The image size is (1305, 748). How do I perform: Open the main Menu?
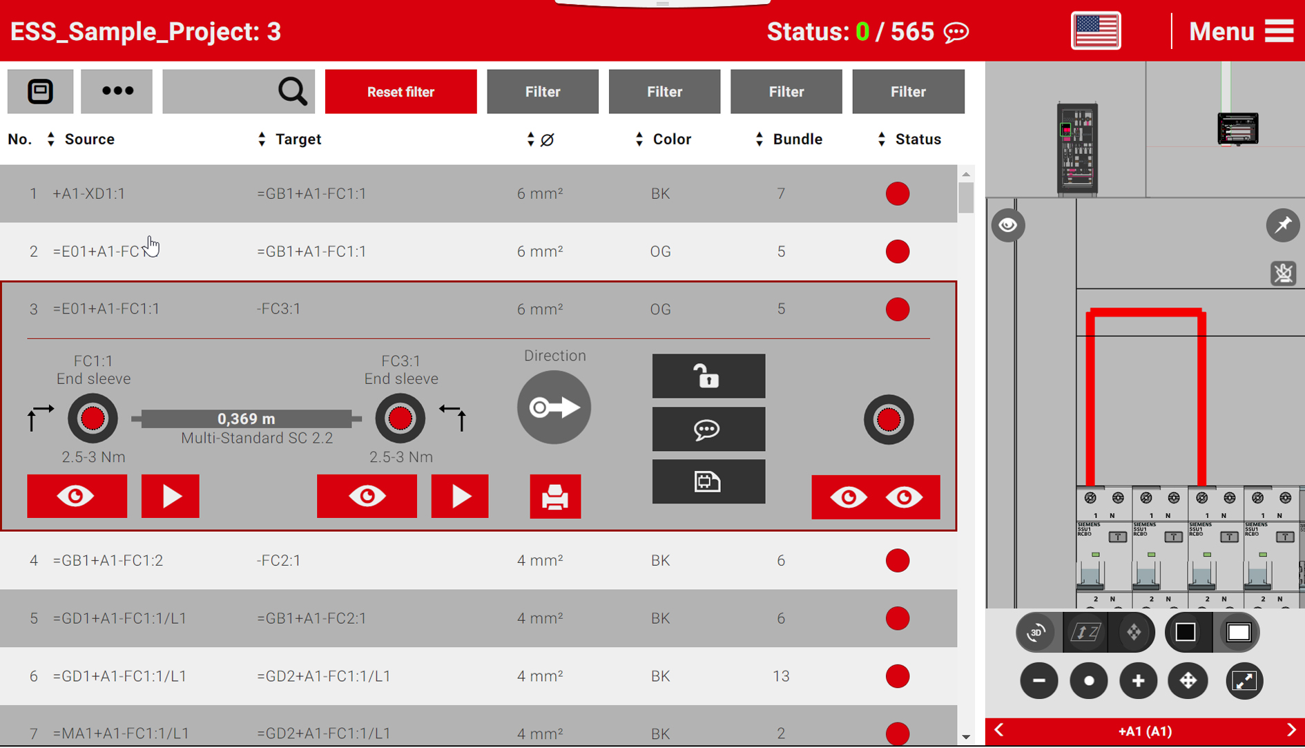pos(1241,32)
